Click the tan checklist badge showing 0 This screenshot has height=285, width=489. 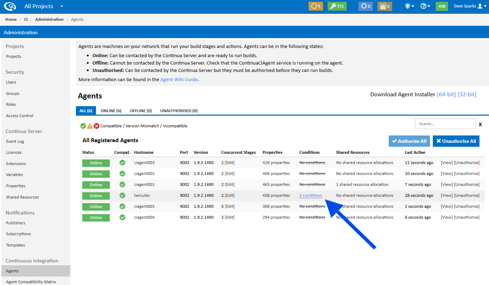[384, 6]
